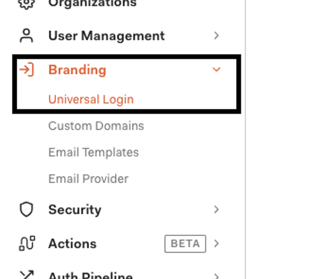Click the BETA badge next to Actions

pyautogui.click(x=185, y=243)
